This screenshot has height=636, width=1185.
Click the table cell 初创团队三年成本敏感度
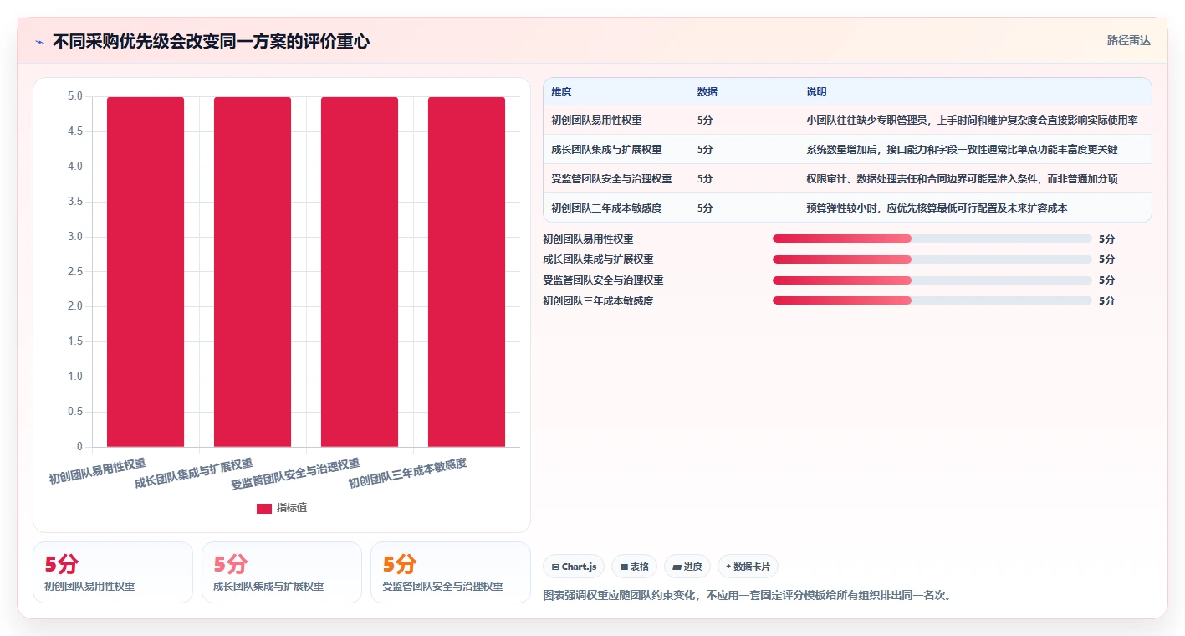coord(607,208)
